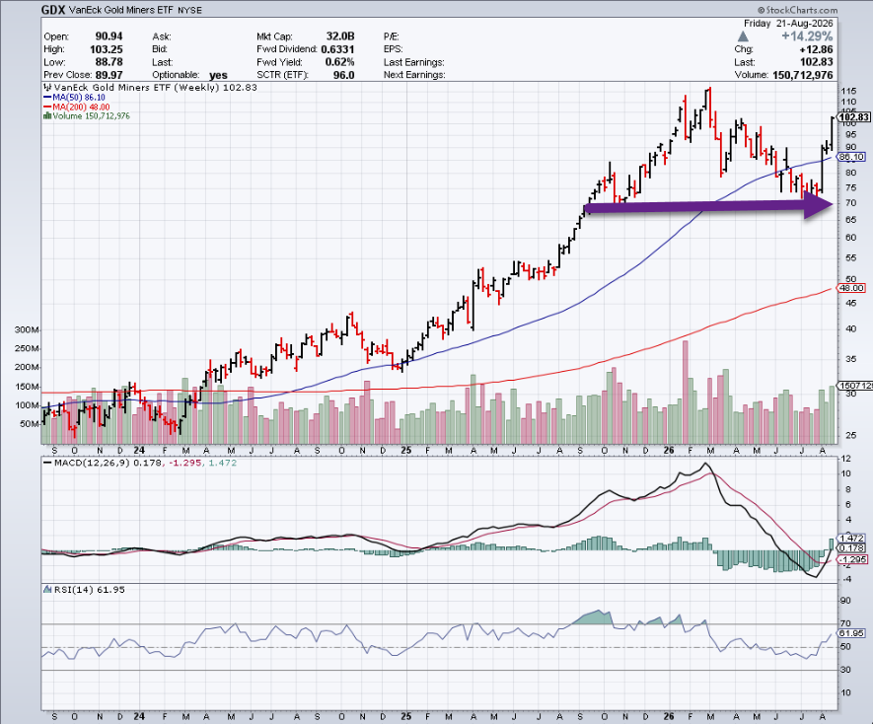This screenshot has height=724, width=873.
Task: Click the 'VanEck Gold Miners ETF (Weekly)' legend
Action: 150,88
